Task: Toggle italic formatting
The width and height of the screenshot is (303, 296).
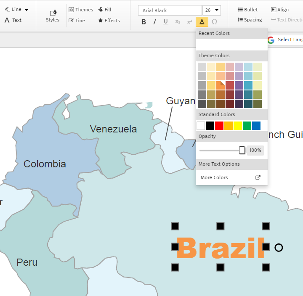Action: [154, 22]
